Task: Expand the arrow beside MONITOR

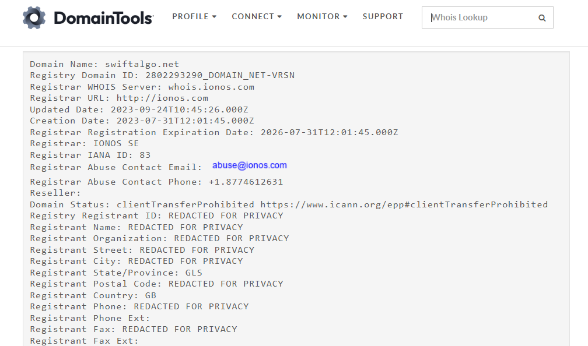Action: click(345, 17)
